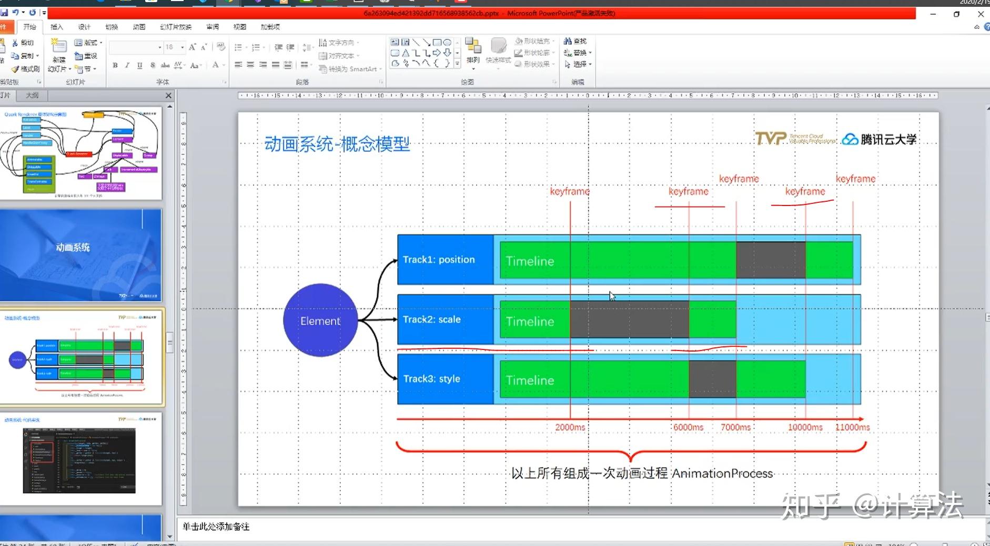Align text right
Viewport: 990px width, 546px height.
click(x=263, y=65)
